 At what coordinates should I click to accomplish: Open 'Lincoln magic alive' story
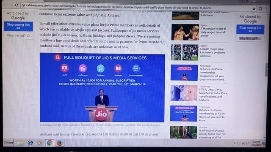213,52
